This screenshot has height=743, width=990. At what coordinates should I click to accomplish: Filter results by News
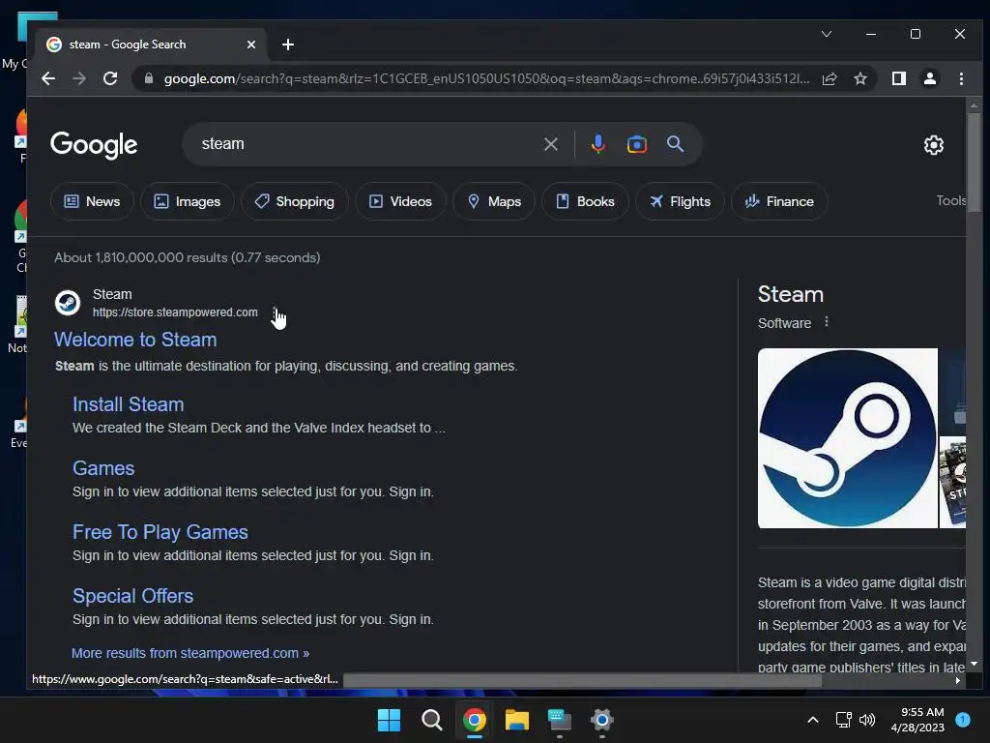click(x=92, y=201)
